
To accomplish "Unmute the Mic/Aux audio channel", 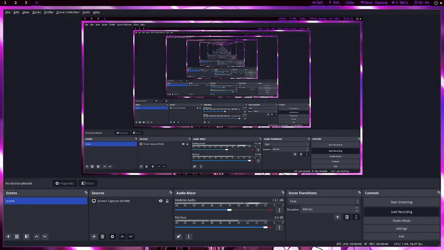I will 271,227.
